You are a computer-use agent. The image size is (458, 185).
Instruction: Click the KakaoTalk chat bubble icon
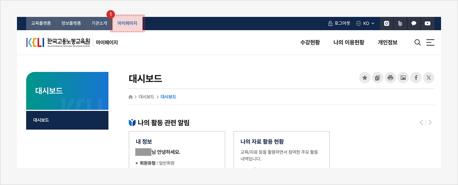(413, 24)
